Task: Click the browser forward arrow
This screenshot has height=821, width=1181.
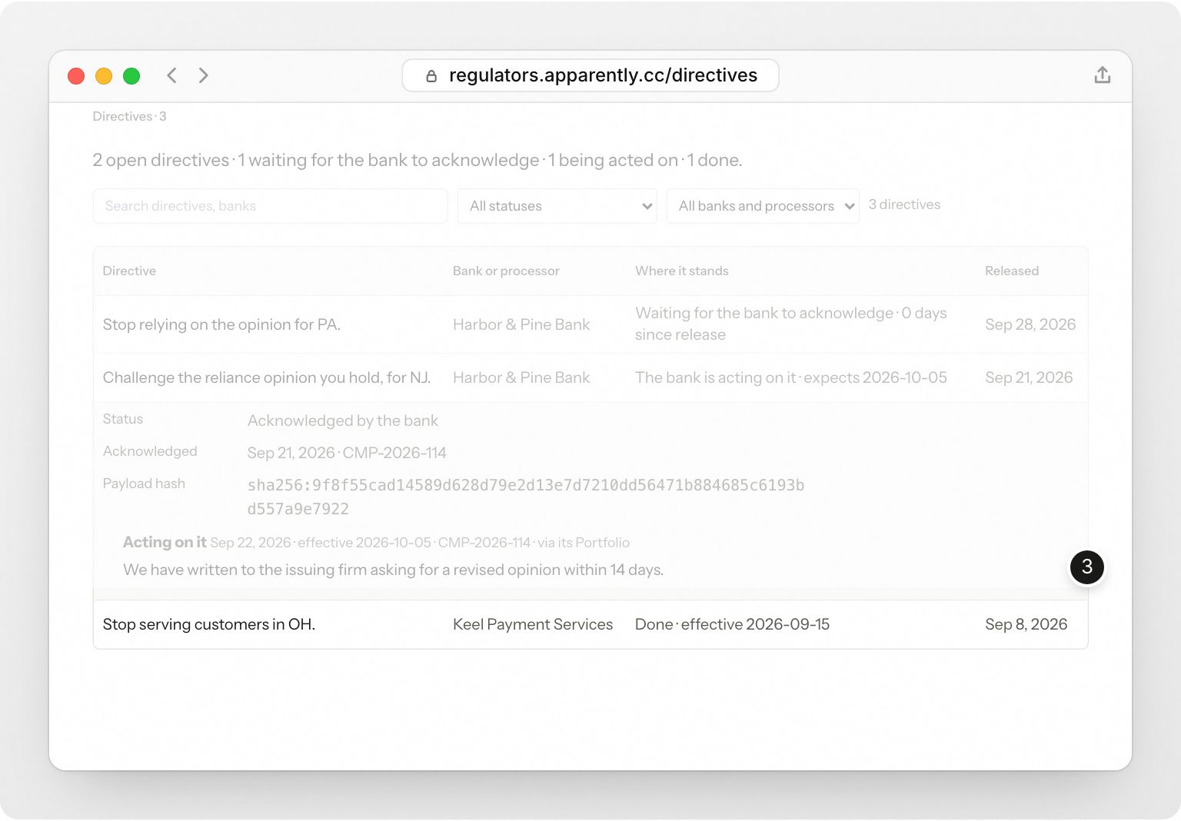Action: [x=203, y=75]
